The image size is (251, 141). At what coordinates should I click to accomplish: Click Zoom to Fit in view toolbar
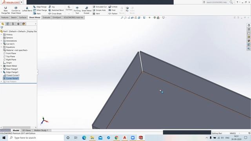pyautogui.click(x=122, y=18)
